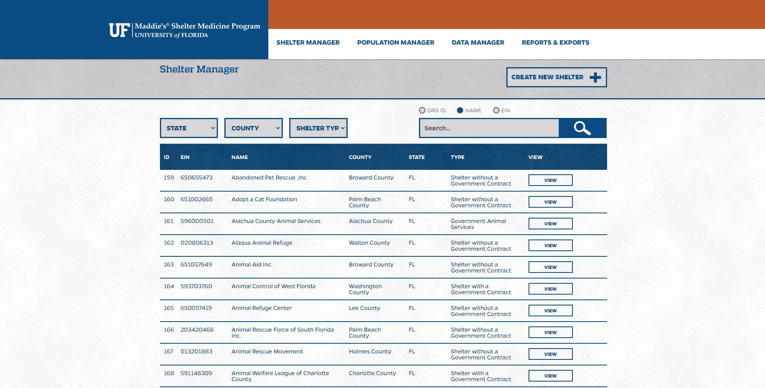Click EIN value 020806313
This screenshot has height=388, width=765.
[197, 243]
